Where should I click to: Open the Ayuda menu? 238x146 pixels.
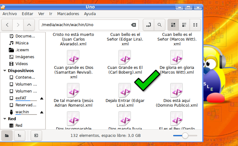(x=90, y=14)
